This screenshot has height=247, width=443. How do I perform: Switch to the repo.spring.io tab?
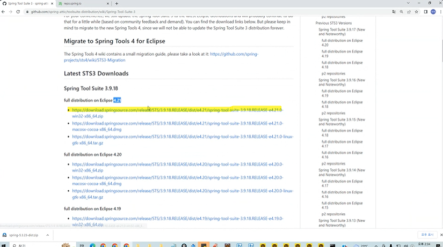(84, 4)
